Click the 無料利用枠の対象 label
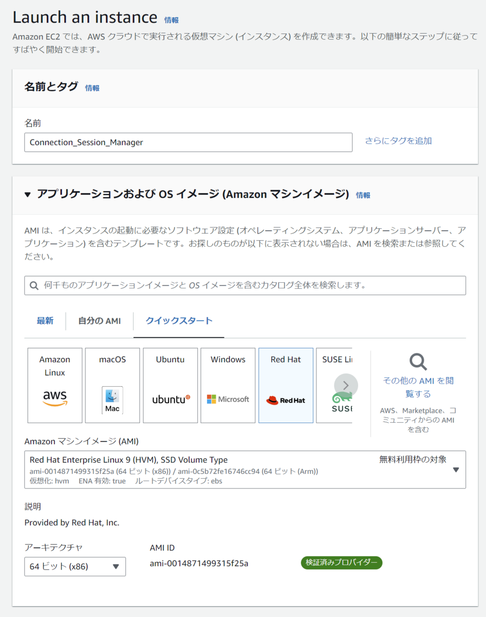 point(413,460)
